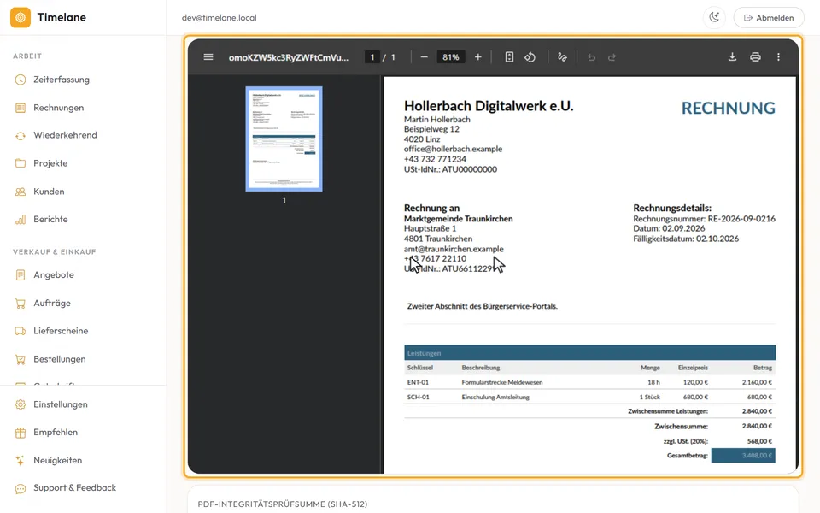The height and width of the screenshot is (513, 820).
Task: Print the invoice PDF
Action: click(x=755, y=57)
